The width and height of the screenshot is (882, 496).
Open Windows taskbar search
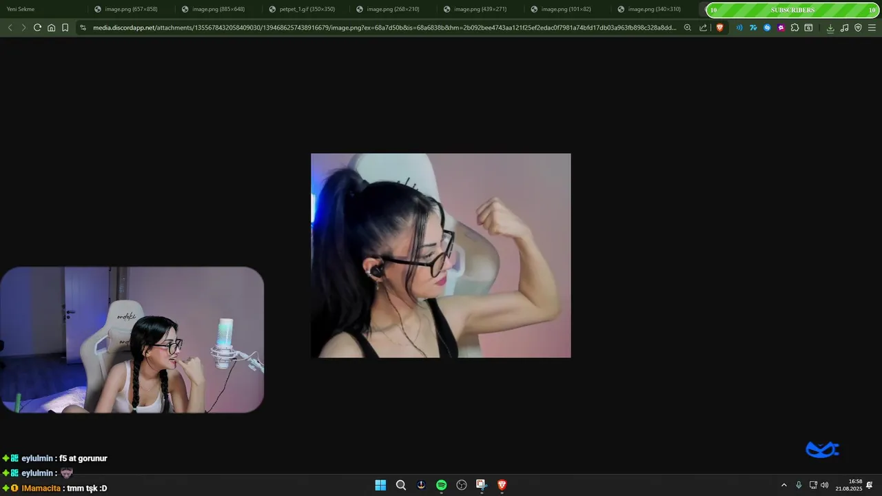(400, 485)
